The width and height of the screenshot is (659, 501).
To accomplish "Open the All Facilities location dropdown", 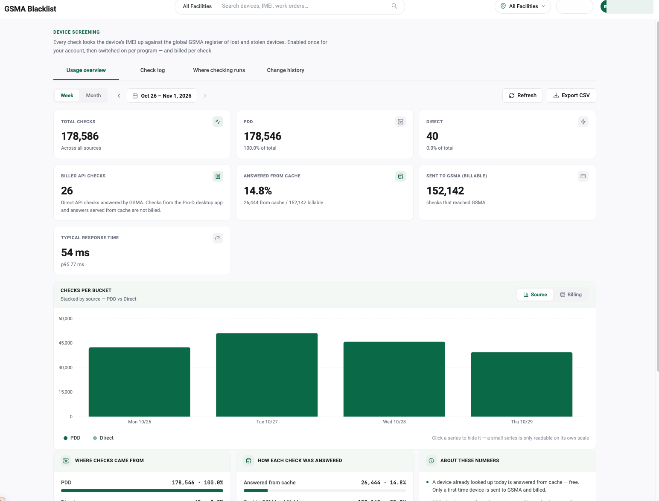I will point(523,6).
